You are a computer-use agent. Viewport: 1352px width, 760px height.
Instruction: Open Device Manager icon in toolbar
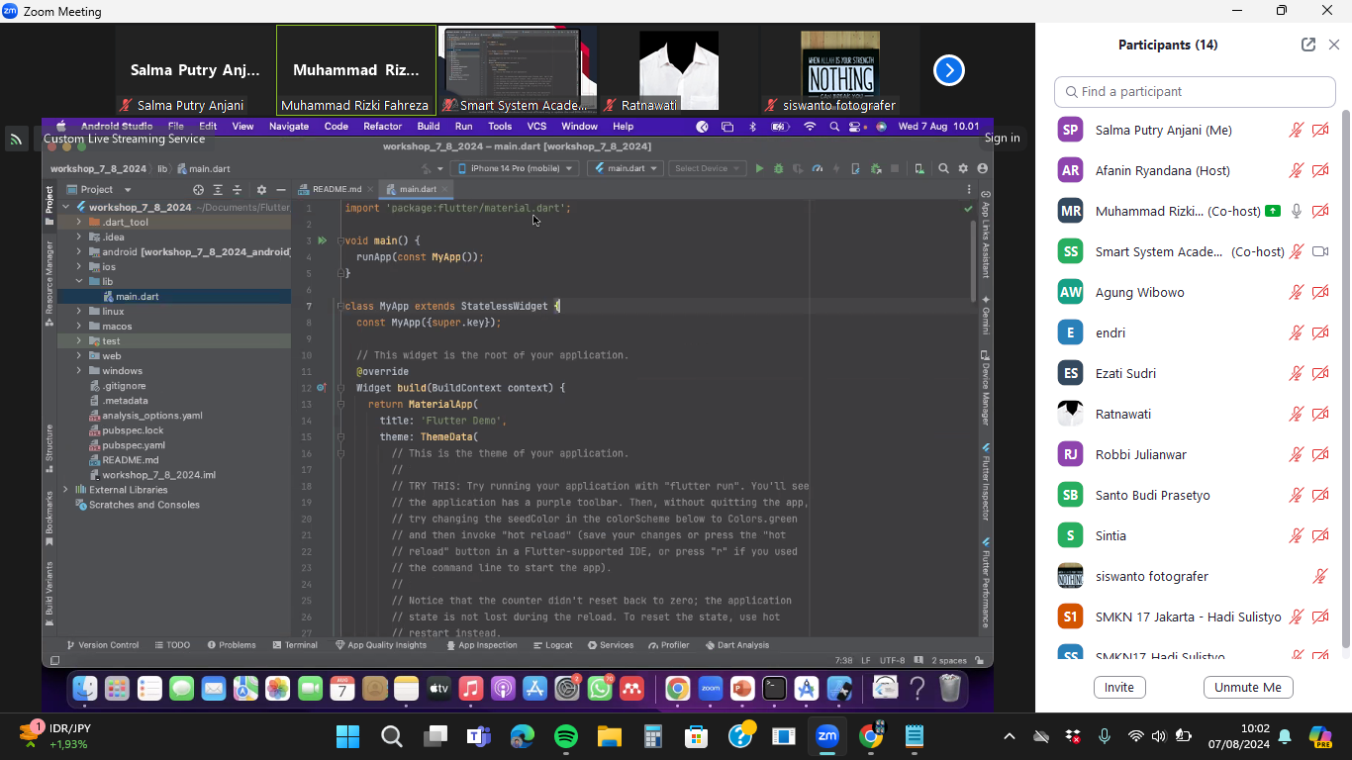[919, 168]
